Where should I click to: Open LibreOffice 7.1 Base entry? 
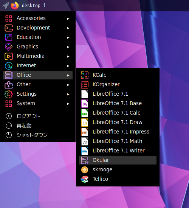click(x=118, y=104)
